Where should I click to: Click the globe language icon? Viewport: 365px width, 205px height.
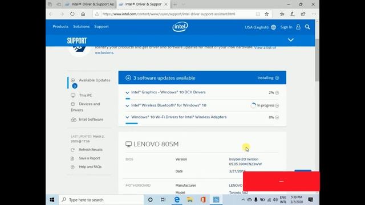click(274, 27)
